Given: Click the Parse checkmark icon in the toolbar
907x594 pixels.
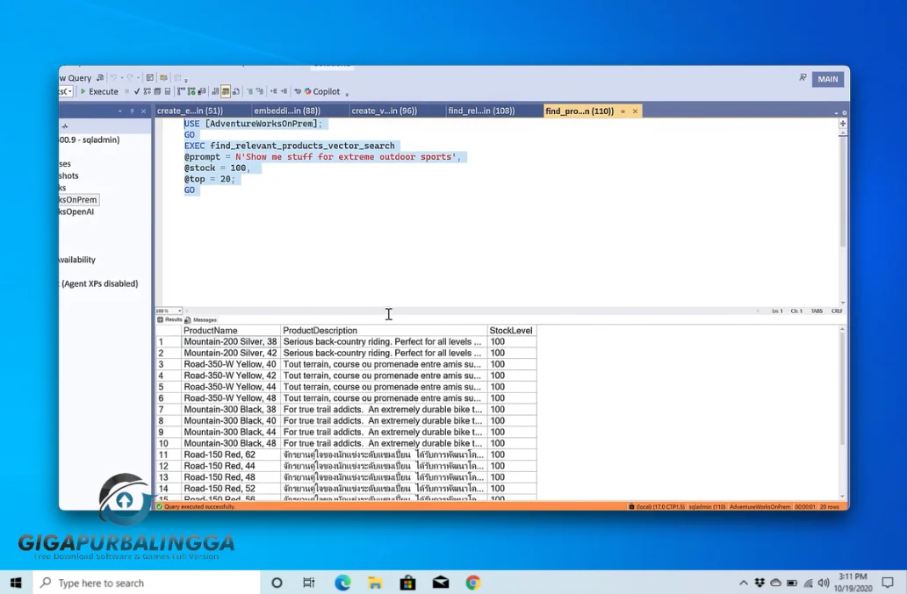Looking at the screenshot, I should tap(137, 91).
